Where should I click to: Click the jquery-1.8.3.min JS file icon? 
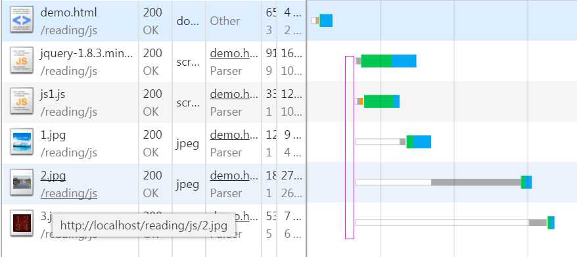click(x=22, y=60)
